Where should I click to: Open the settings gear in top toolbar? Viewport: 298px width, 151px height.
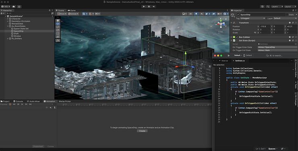coord(19,6)
